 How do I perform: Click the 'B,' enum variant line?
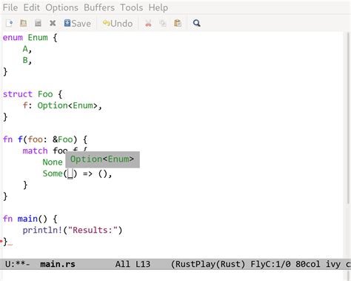(27, 60)
